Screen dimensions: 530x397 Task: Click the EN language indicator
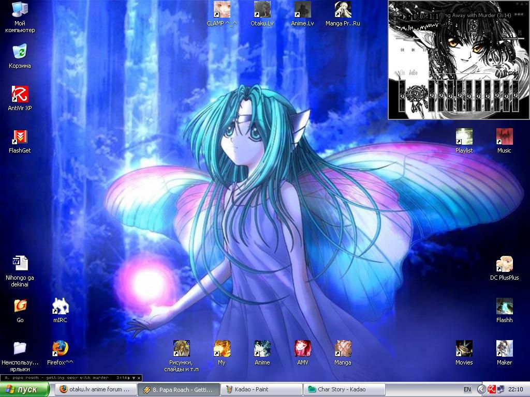coord(467,389)
